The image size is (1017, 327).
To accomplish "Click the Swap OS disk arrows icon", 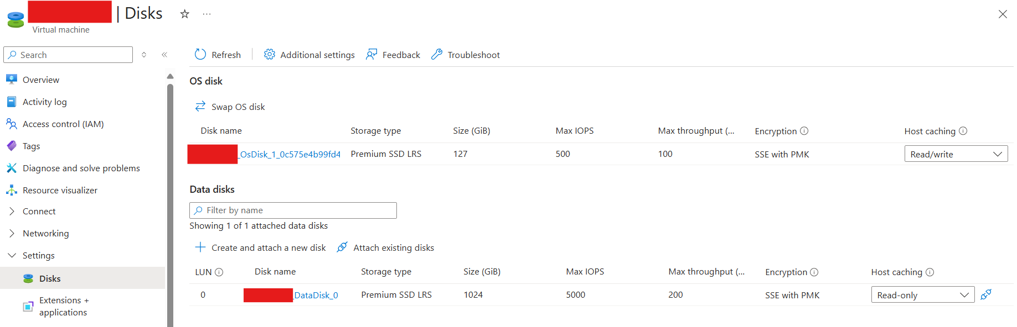I will (x=200, y=106).
